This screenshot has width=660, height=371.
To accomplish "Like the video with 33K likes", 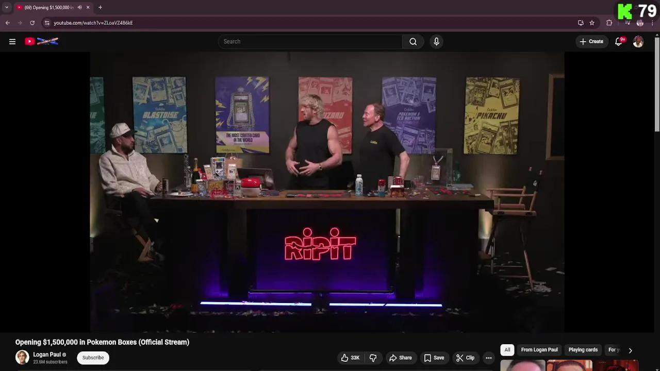I will click(350, 358).
